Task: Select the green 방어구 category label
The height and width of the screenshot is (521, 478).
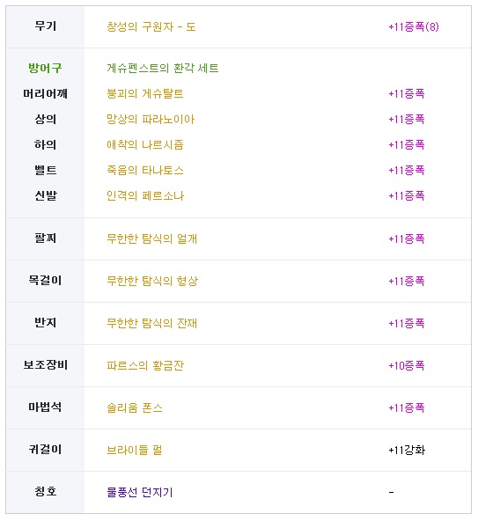Action: pyautogui.click(x=45, y=68)
